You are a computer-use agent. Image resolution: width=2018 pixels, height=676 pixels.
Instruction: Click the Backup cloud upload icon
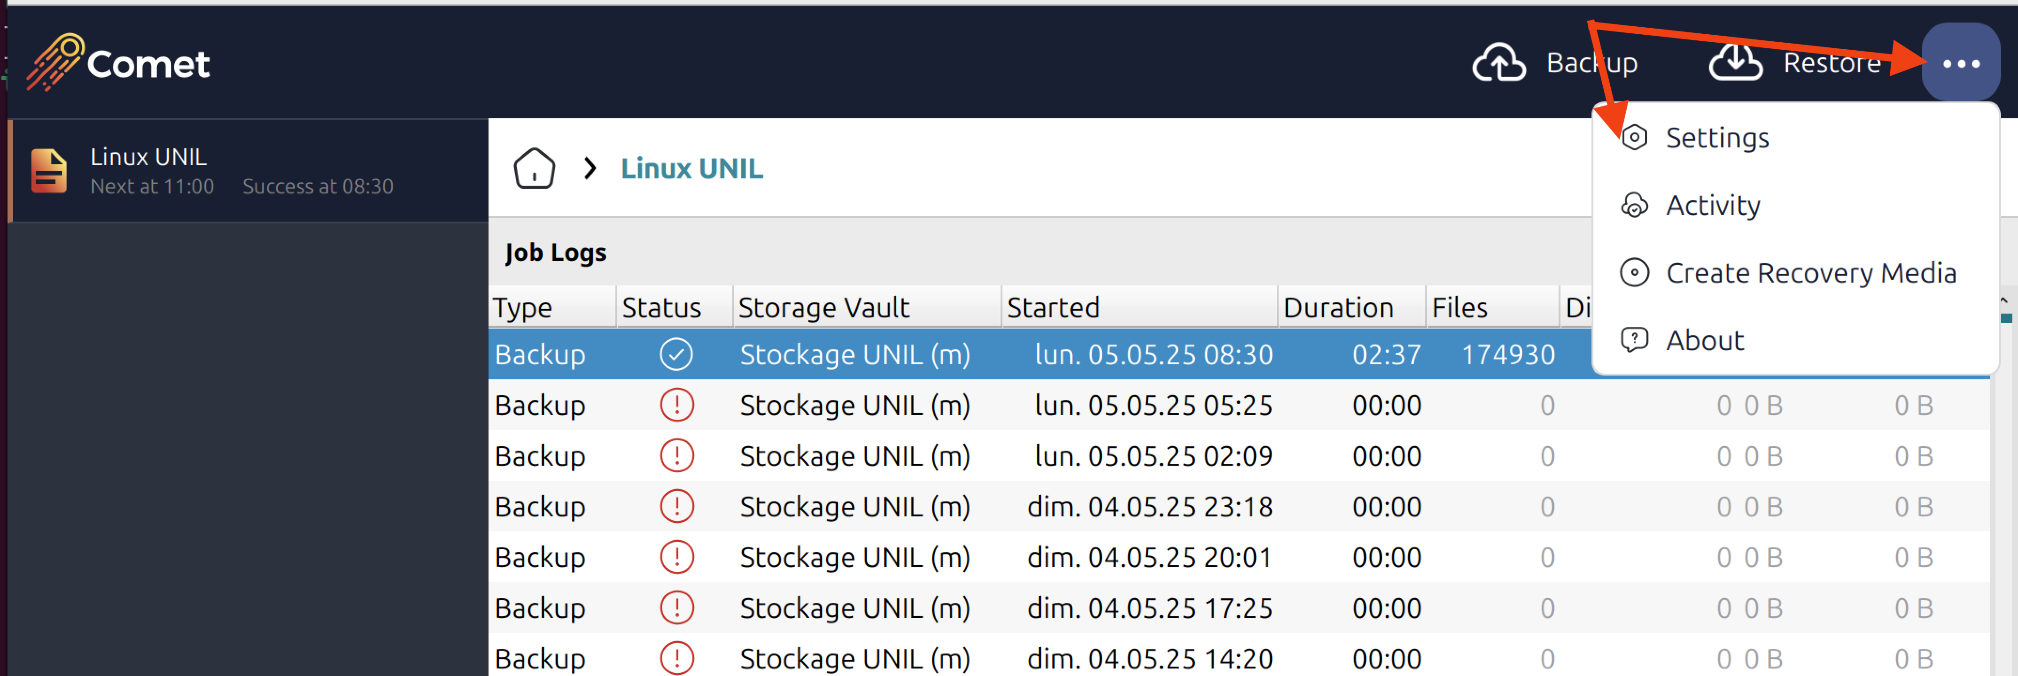[x=1498, y=62]
